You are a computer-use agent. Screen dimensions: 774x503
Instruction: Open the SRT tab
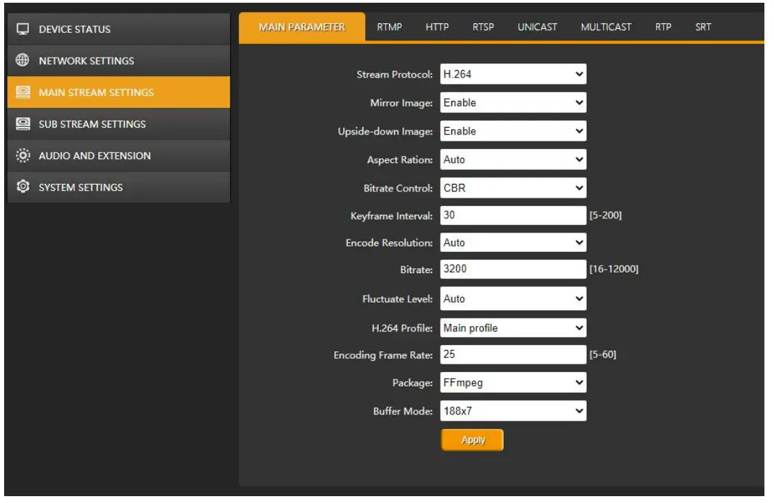click(703, 27)
